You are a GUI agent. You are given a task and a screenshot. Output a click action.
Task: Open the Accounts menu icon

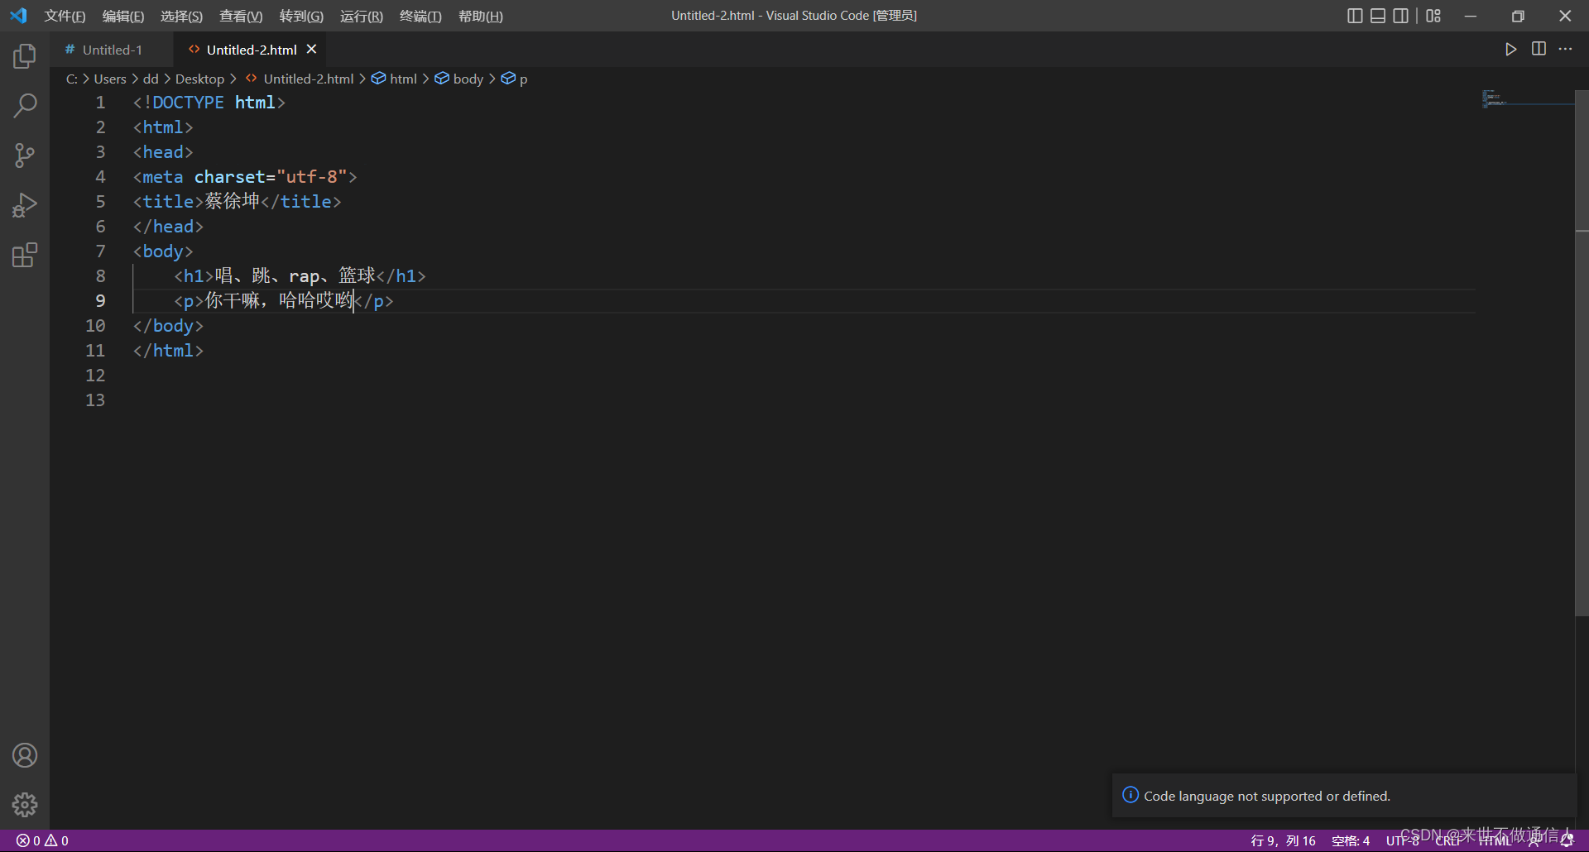(x=25, y=755)
